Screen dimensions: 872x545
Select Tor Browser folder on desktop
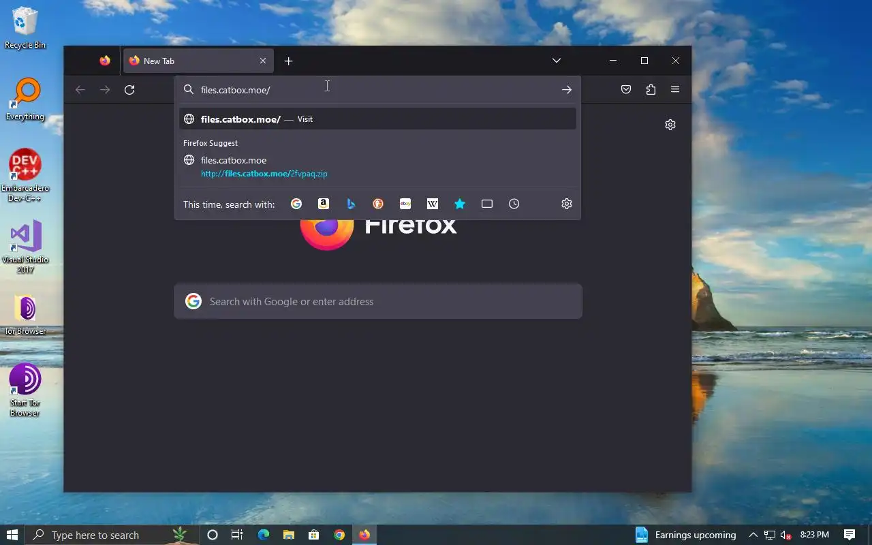[x=25, y=315]
